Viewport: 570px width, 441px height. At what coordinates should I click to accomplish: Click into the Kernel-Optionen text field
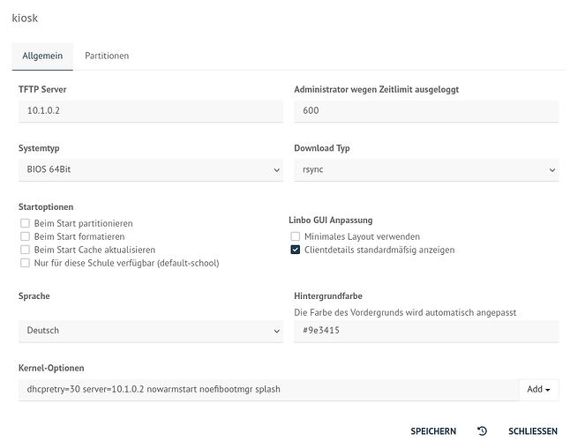click(265, 390)
